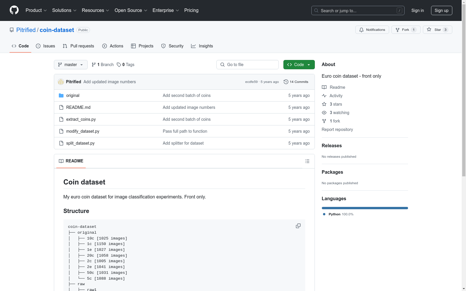Click the folder icon beside original

(61, 95)
